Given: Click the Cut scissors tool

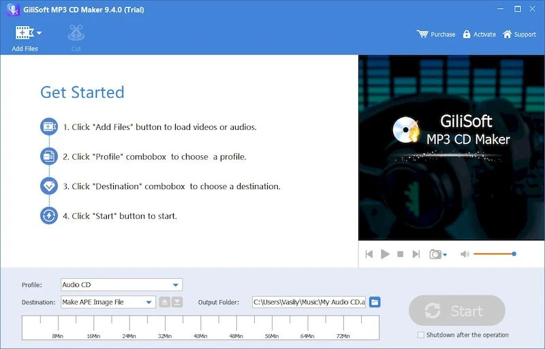Looking at the screenshot, I should pos(76,33).
